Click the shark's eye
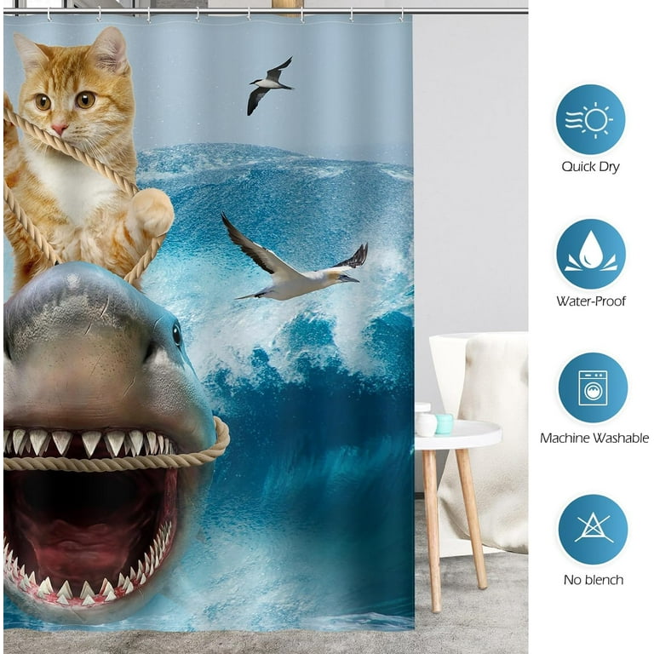654x654 pixels. pos(177,334)
